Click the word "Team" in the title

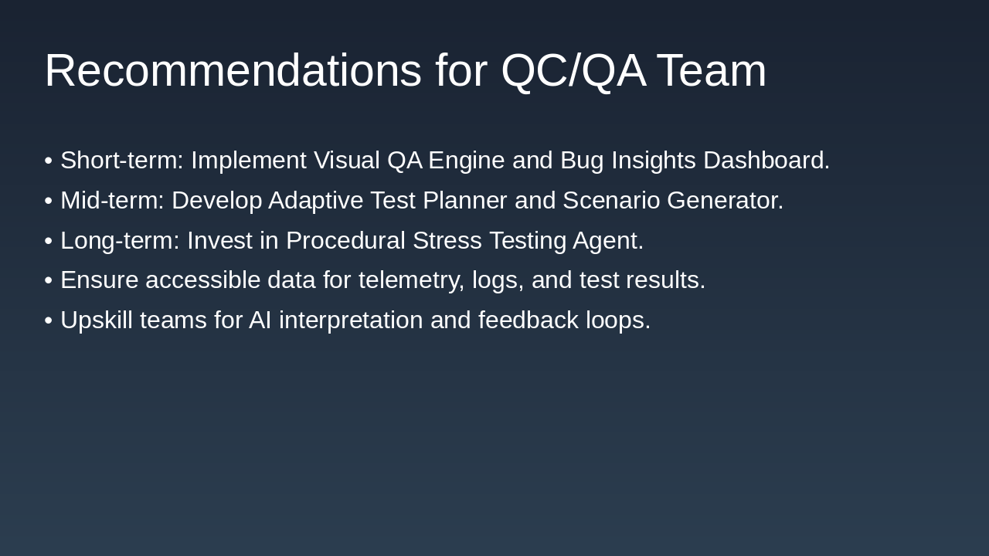pos(712,70)
